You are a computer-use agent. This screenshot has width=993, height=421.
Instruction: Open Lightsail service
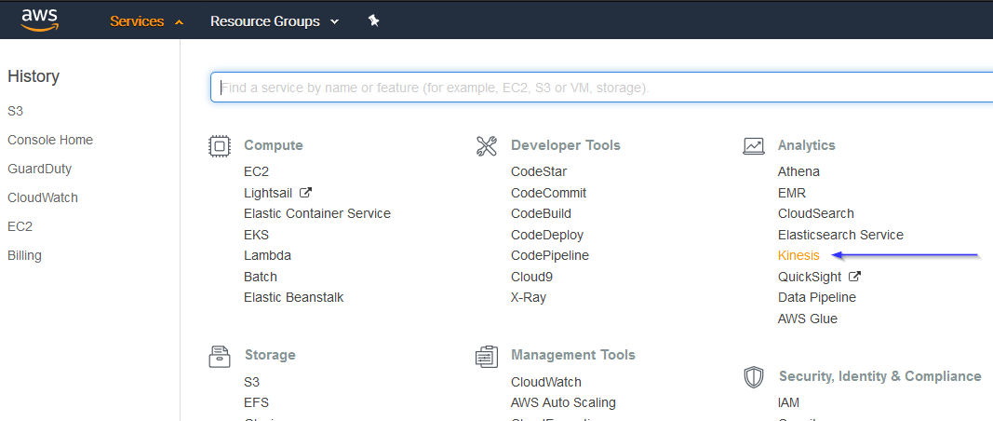(268, 193)
